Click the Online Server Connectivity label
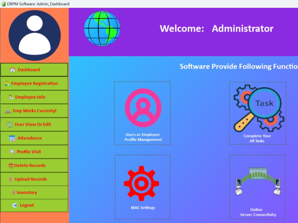The height and width of the screenshot is (223, 298). pyautogui.click(x=258, y=212)
